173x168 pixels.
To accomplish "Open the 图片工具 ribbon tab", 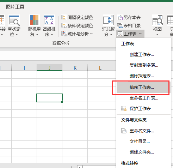I will pos(15,7).
